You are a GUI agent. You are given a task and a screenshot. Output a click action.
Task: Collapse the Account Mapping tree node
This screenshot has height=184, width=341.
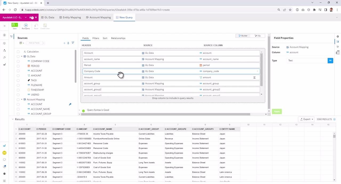(22, 99)
